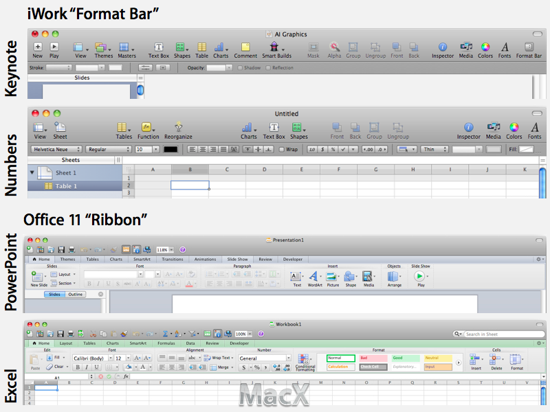Collapse the Sheet 1 disclosure triangle
This screenshot has width=550, height=412.
pos(32,173)
